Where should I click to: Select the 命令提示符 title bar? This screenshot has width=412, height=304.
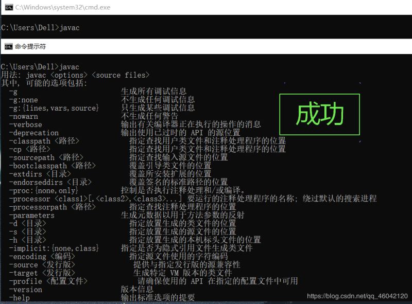[31, 46]
